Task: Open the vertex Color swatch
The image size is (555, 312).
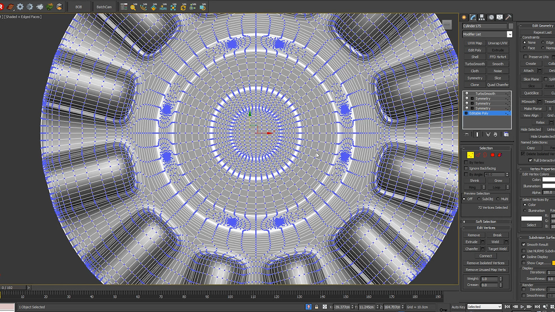Action: tap(549, 180)
